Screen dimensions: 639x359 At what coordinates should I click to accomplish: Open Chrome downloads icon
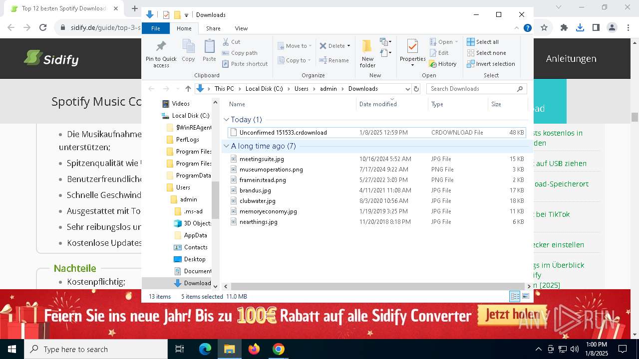580,28
